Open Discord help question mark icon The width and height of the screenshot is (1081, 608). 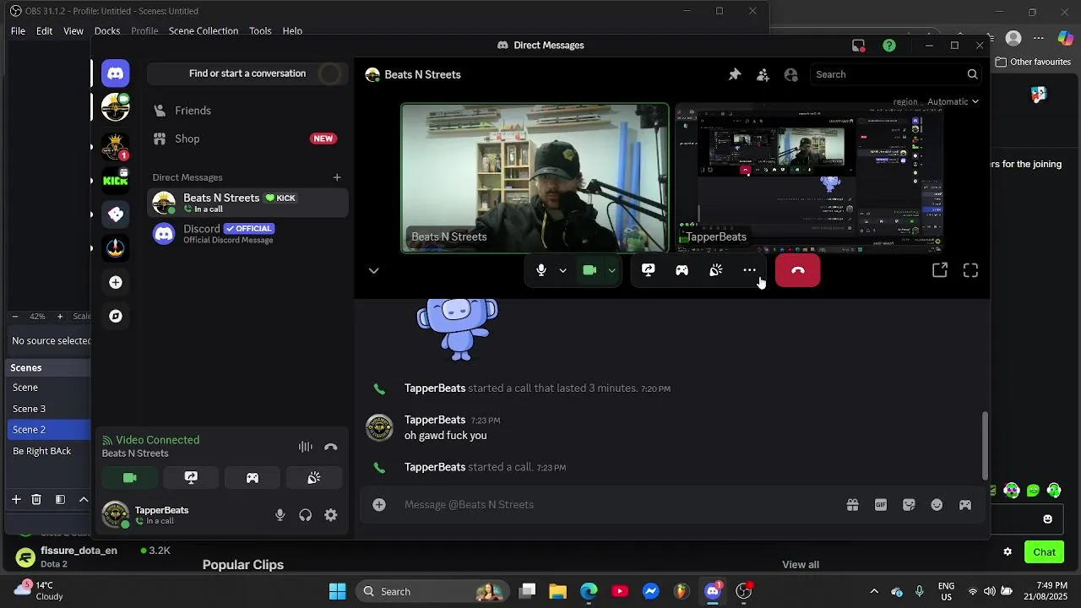tap(889, 46)
